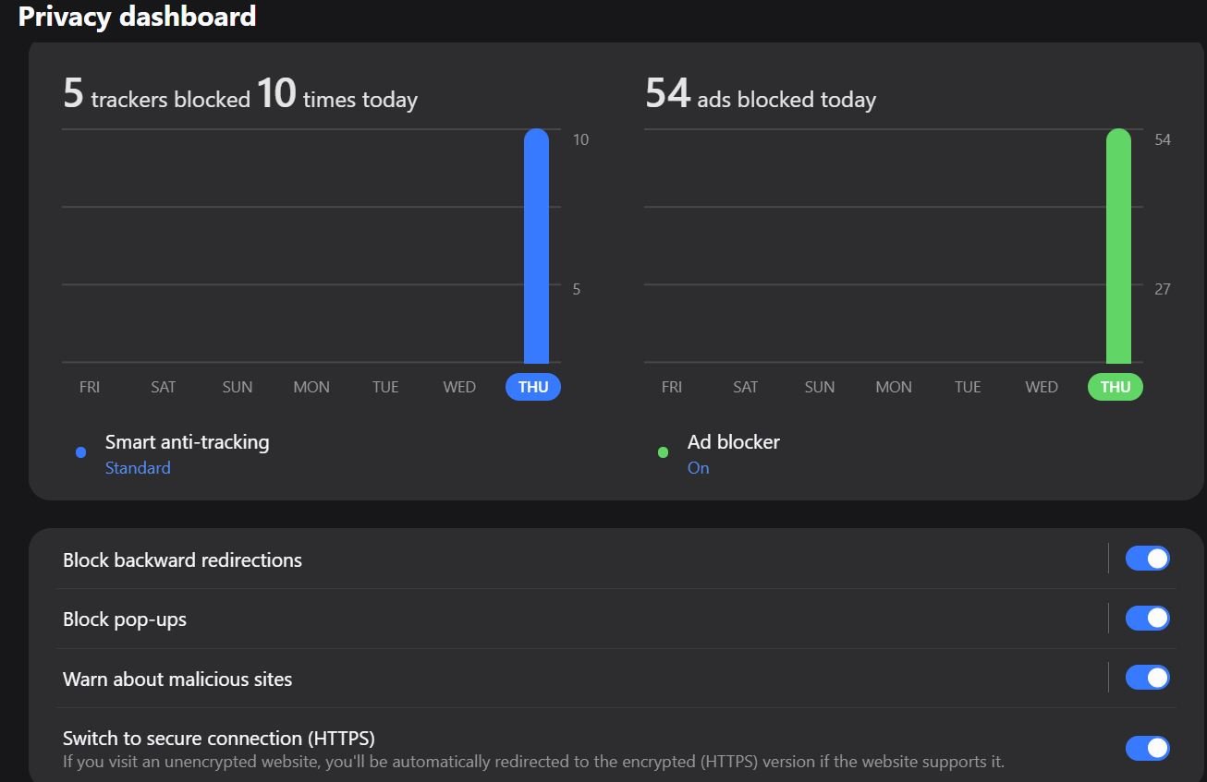
Task: Select TUE in the ads blocked chart
Action: click(968, 387)
